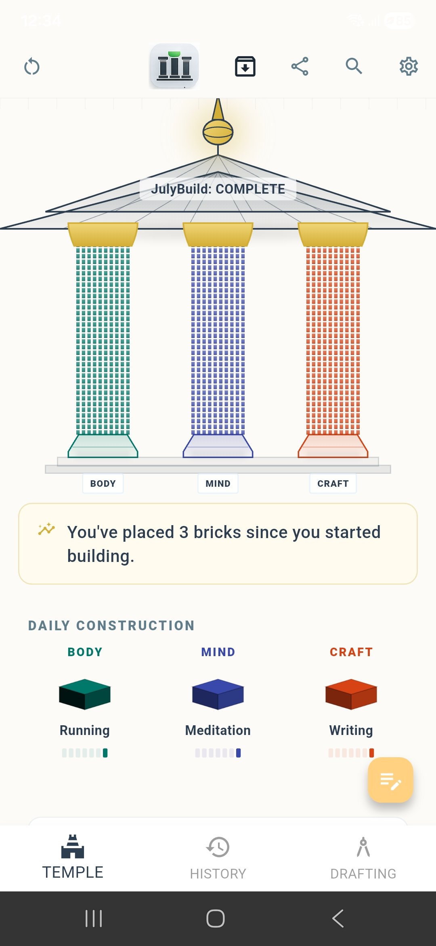This screenshot has width=436, height=946.
Task: Place the orange Writing brick
Action: click(x=351, y=694)
